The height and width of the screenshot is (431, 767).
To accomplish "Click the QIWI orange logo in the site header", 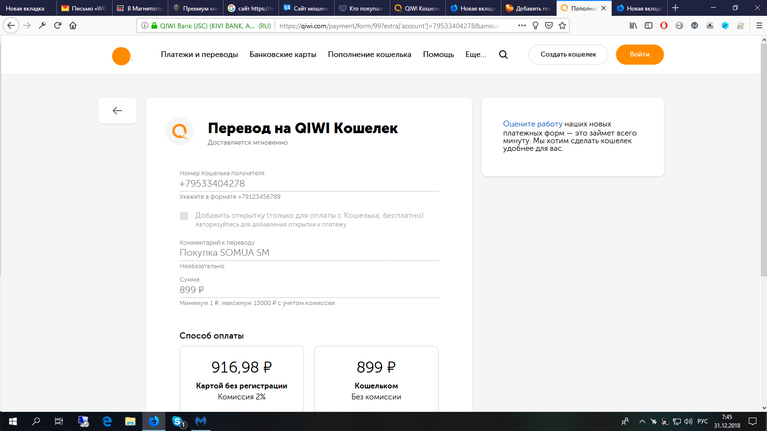I will pos(121,56).
